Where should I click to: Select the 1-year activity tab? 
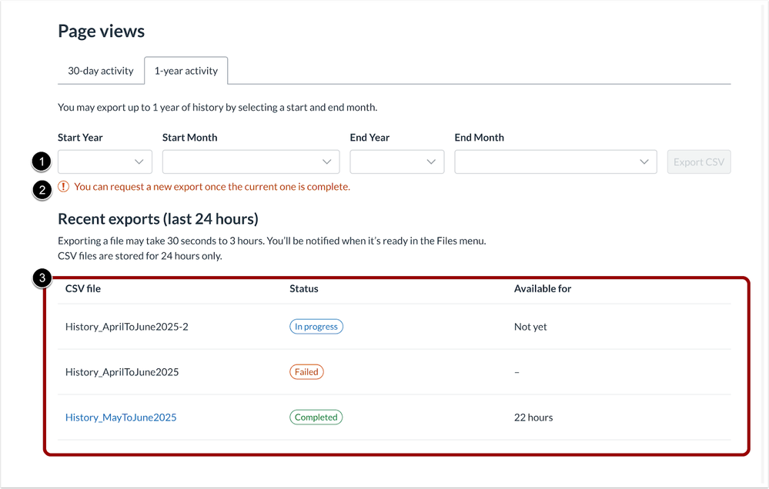pos(186,71)
